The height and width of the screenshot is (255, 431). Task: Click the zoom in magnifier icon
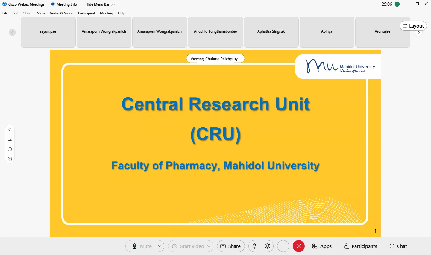tap(10, 149)
